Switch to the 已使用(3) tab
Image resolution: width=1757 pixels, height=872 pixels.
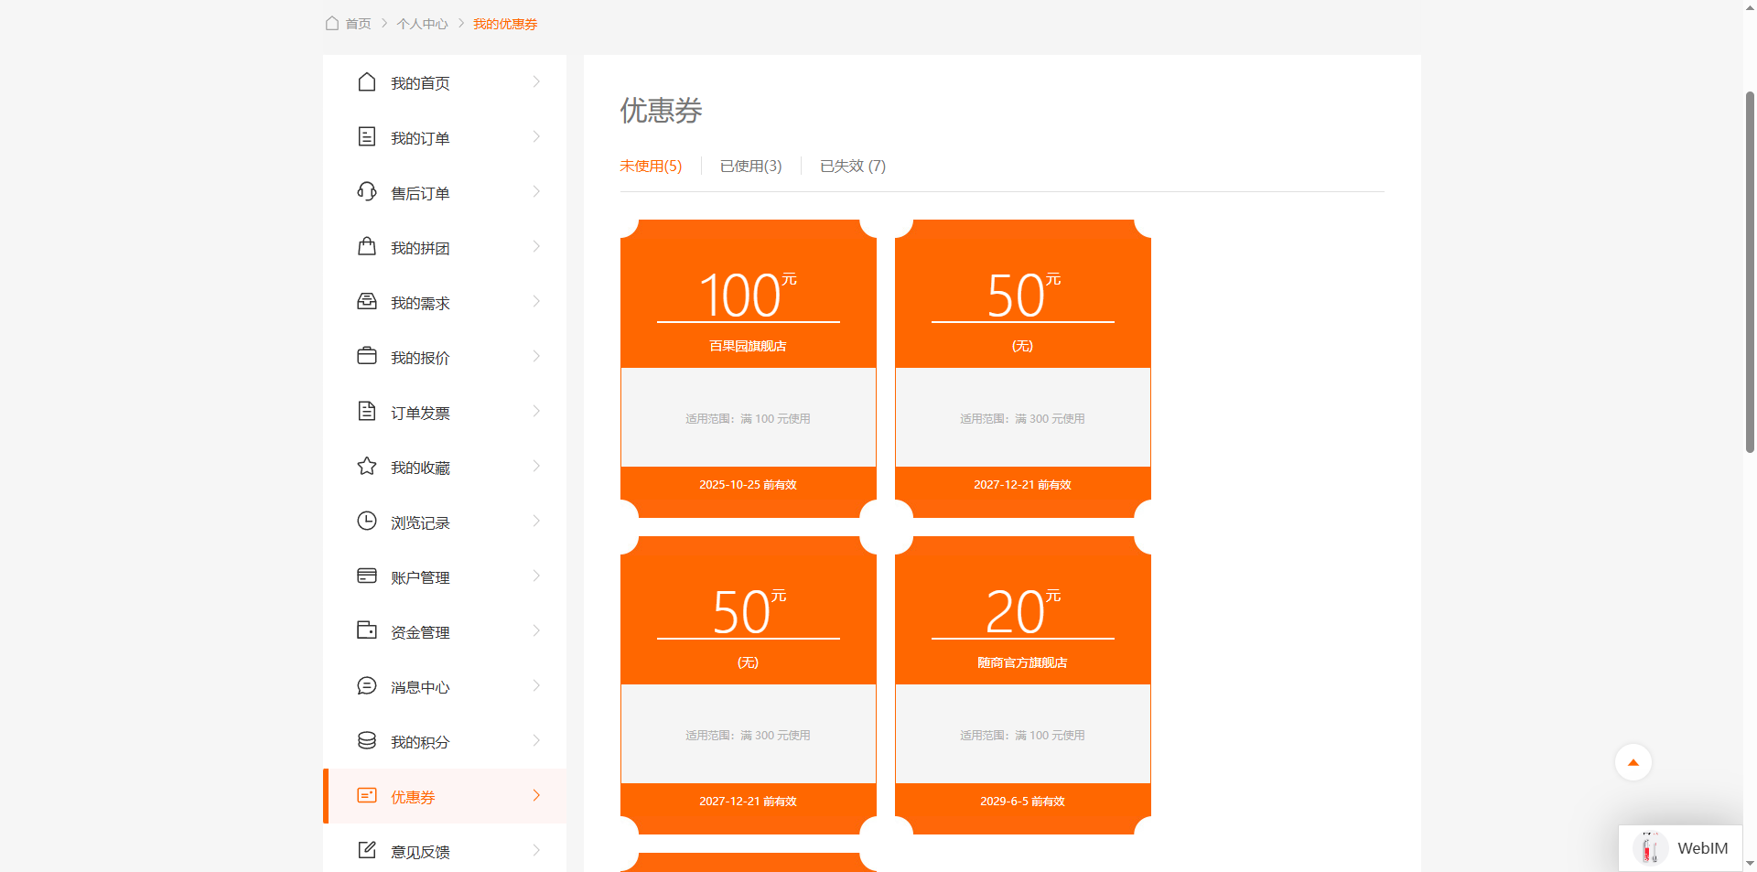(750, 166)
